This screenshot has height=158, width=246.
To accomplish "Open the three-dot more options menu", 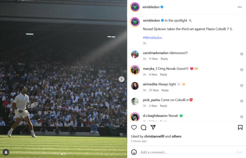I will 239,7.
